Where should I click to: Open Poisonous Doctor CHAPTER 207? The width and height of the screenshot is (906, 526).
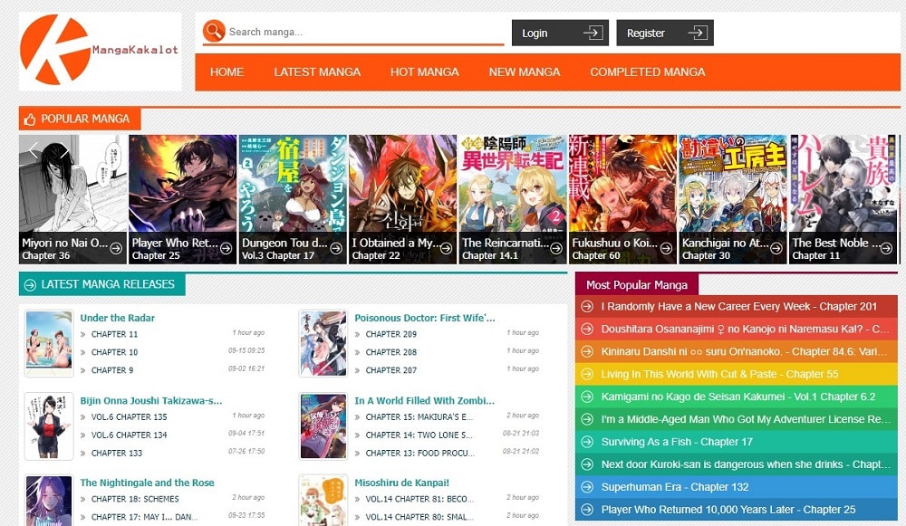[x=391, y=370]
